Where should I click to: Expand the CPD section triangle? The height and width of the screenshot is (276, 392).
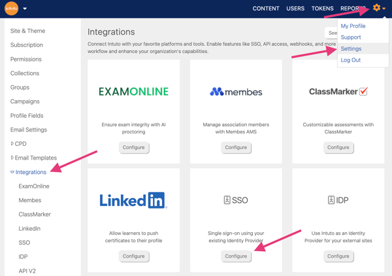click(x=12, y=144)
